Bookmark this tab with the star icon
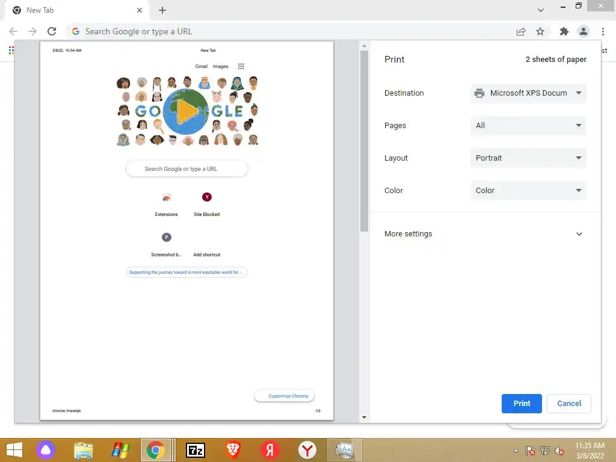 [540, 31]
